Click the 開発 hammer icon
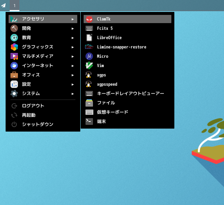The width and height of the screenshot is (224, 205). (14, 28)
